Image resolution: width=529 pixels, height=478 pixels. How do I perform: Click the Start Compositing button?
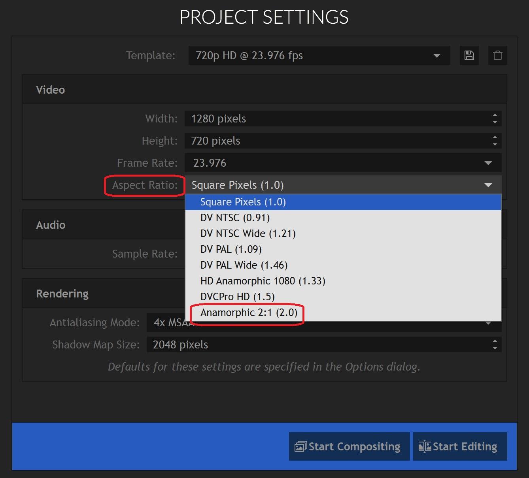coord(349,446)
